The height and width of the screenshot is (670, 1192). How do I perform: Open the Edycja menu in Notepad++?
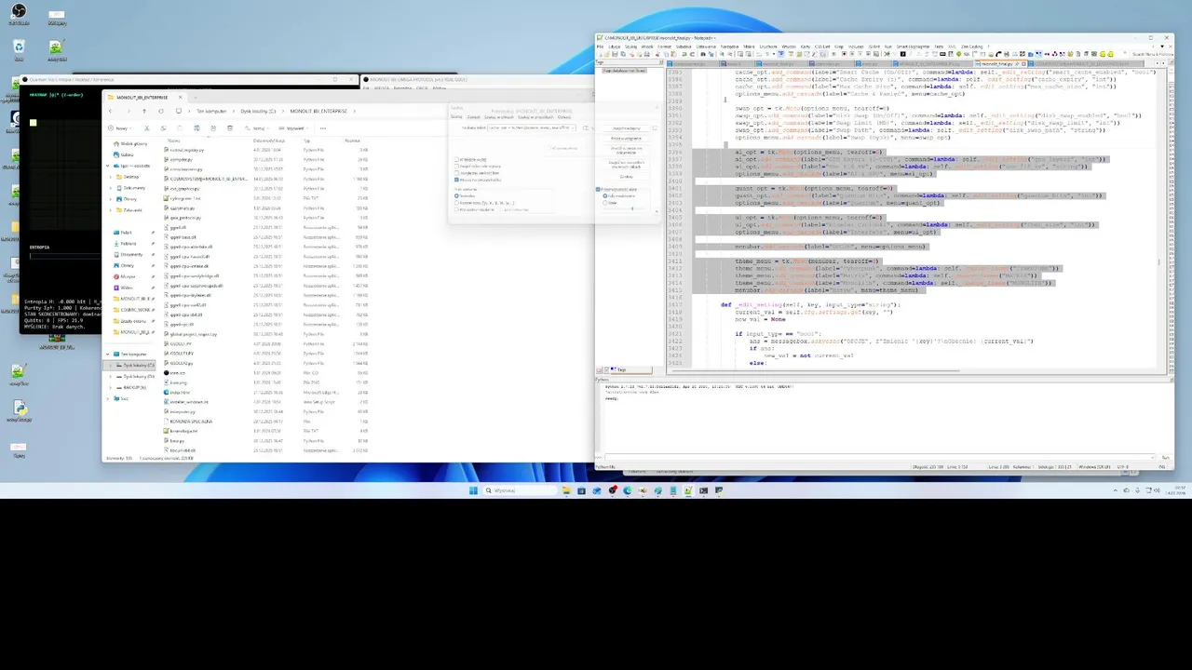pyautogui.click(x=615, y=47)
